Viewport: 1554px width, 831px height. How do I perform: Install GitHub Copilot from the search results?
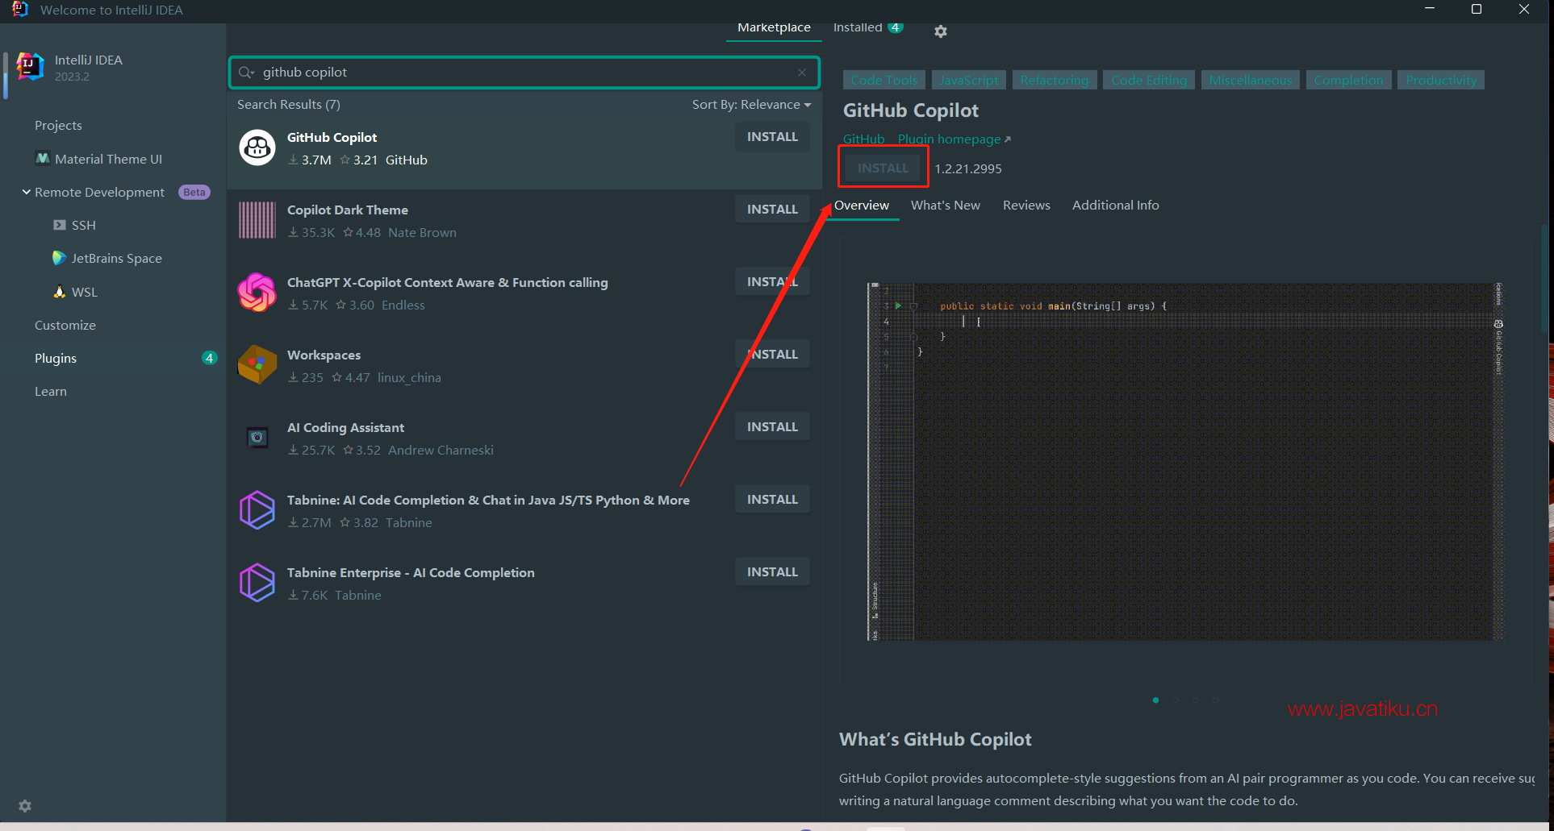(x=772, y=137)
